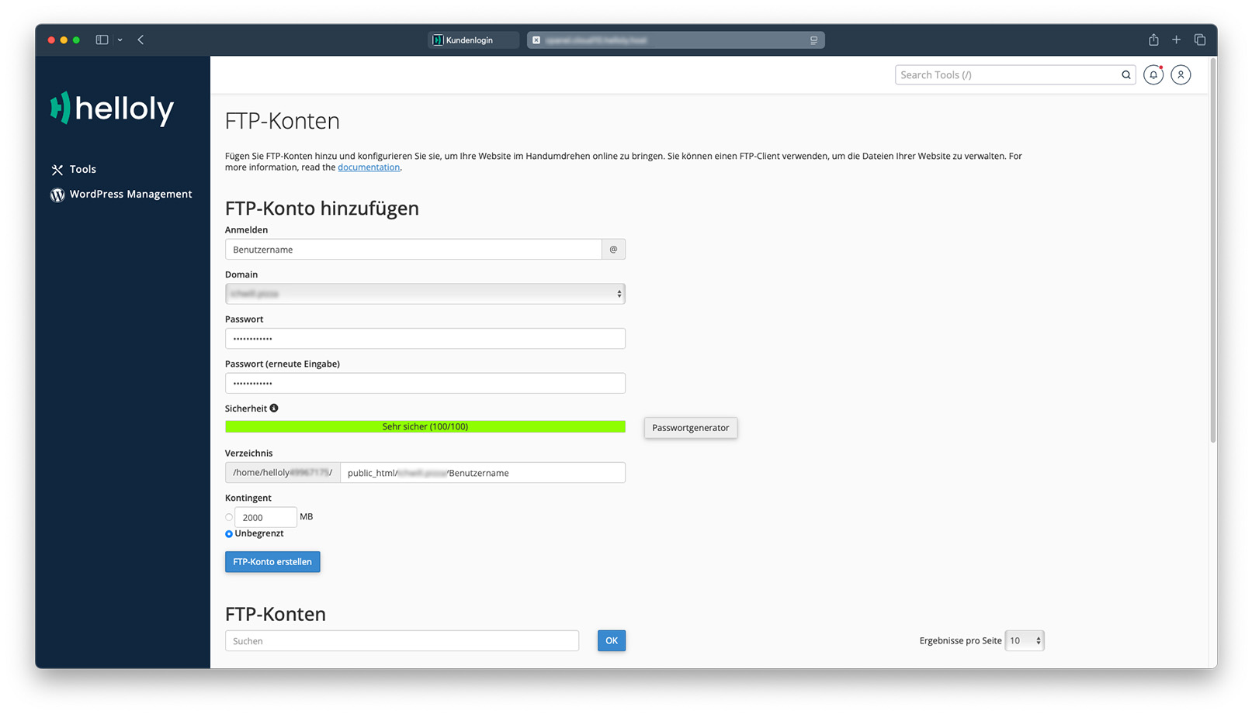Image resolution: width=1252 pixels, height=714 pixels.
Task: Click the helloly logo
Action: pos(113,109)
